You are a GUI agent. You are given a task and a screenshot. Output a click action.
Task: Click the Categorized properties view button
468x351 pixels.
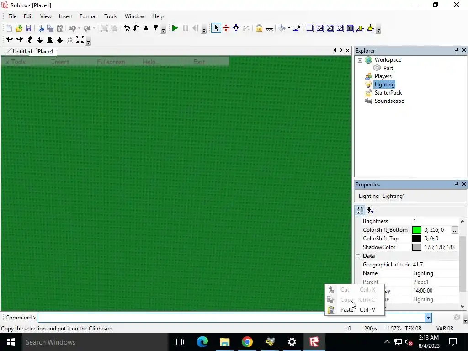point(360,210)
